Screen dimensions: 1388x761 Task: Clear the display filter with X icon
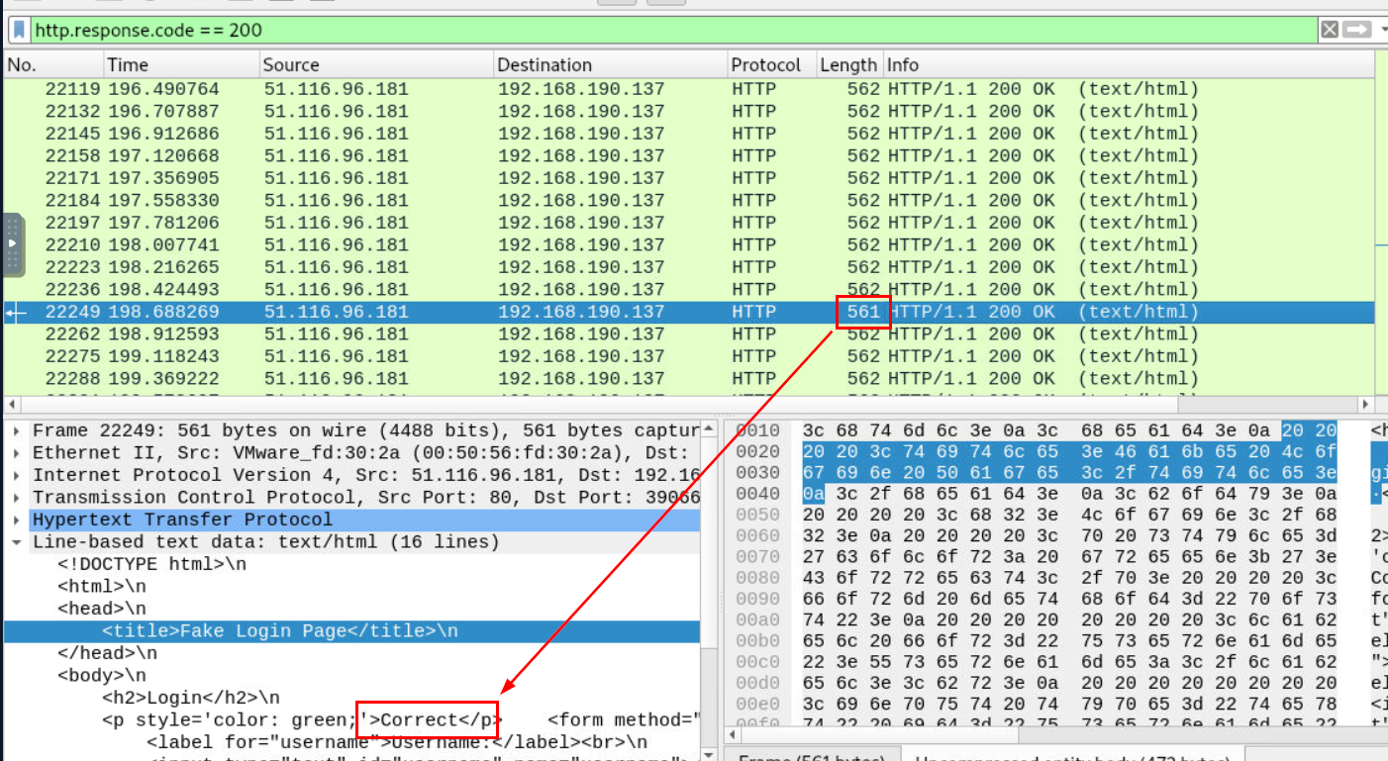click(1330, 30)
